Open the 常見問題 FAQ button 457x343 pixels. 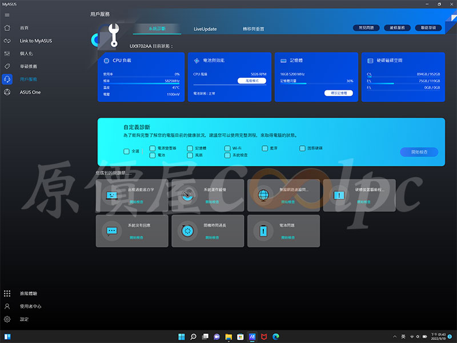tap(366, 27)
